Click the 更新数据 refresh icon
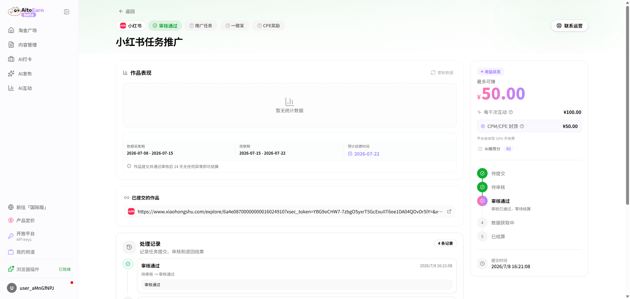The width and height of the screenshot is (630, 299). coord(433,73)
